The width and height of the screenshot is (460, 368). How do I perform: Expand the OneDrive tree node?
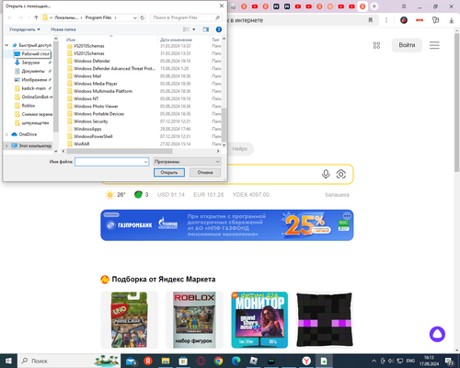point(6,134)
